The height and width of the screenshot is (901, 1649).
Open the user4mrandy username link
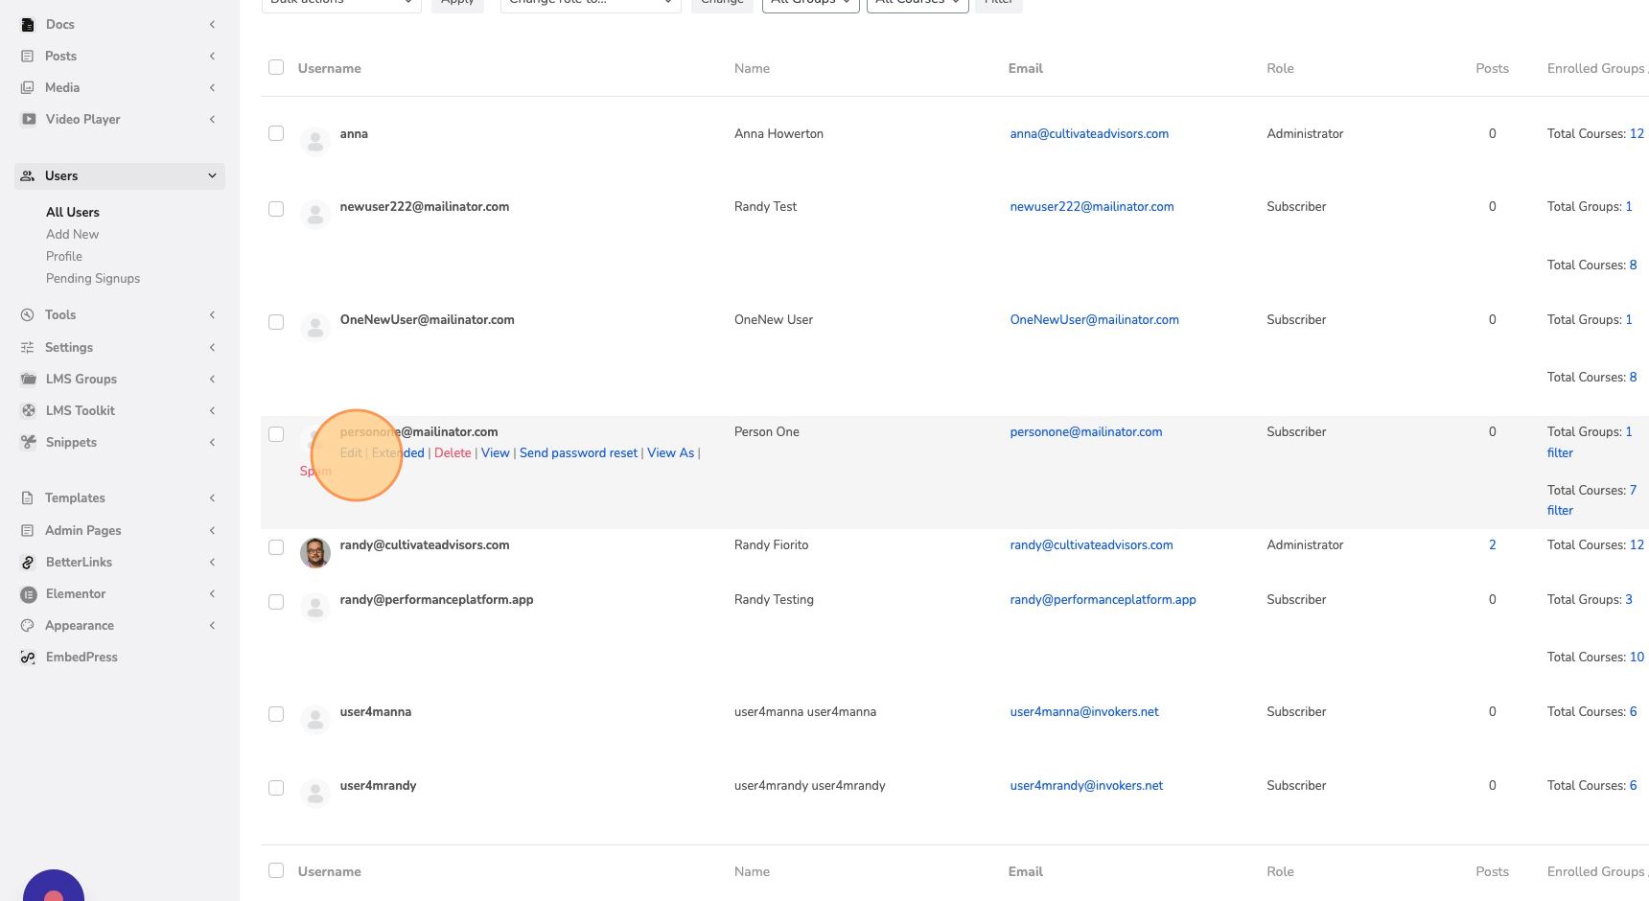[x=378, y=785]
